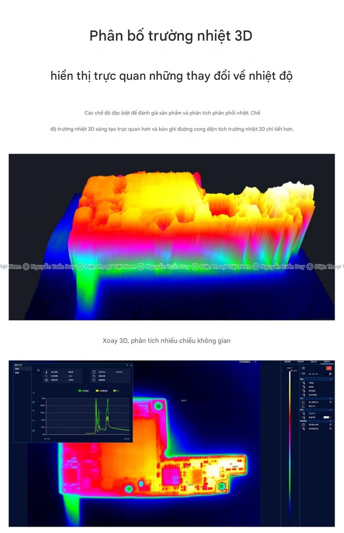
Task: Click the zoom in magnifier beside chart
Action: point(34,411)
